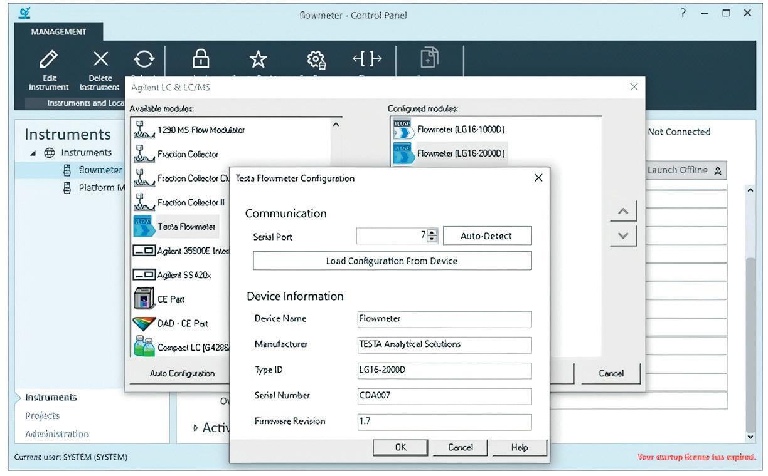Click the Auto Configuration button

click(182, 373)
